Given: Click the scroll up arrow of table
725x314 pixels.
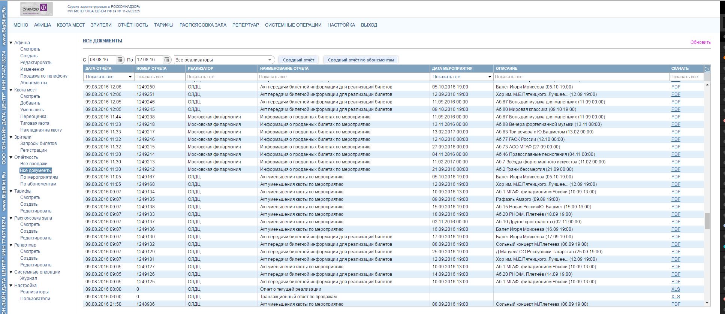Looking at the screenshot, I should tap(707, 85).
